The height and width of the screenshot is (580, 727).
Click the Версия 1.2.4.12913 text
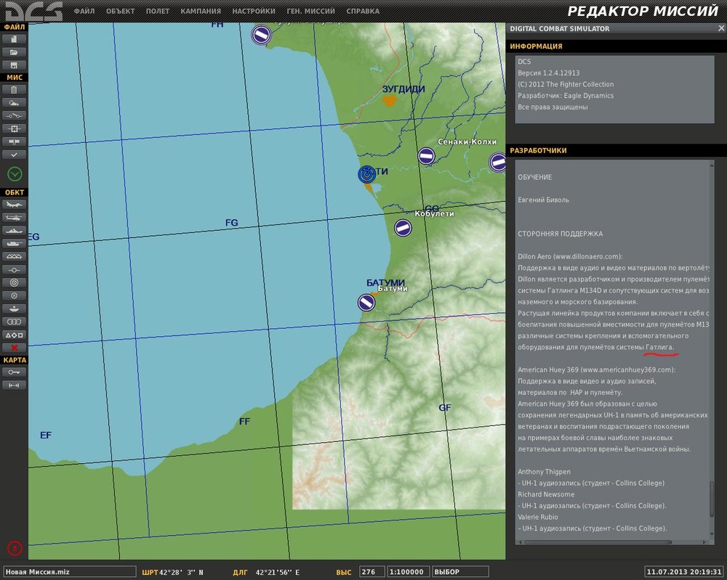click(x=548, y=73)
